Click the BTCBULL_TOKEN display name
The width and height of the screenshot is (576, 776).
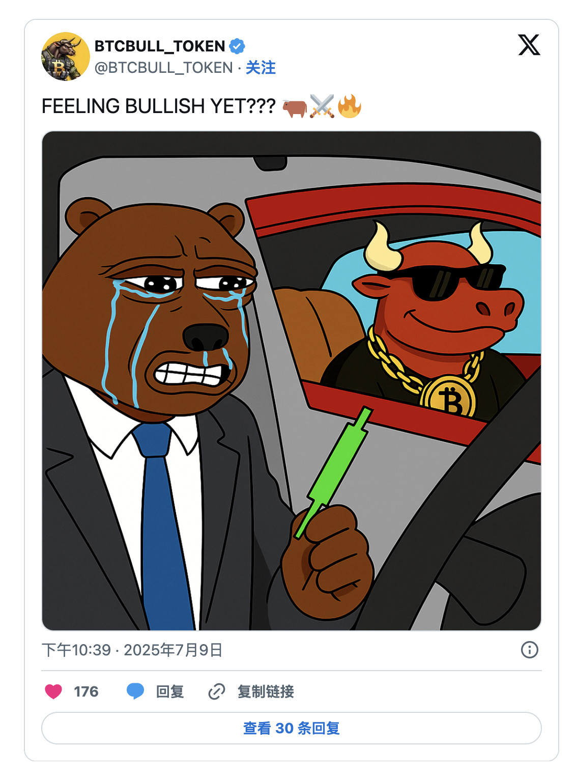coord(160,46)
